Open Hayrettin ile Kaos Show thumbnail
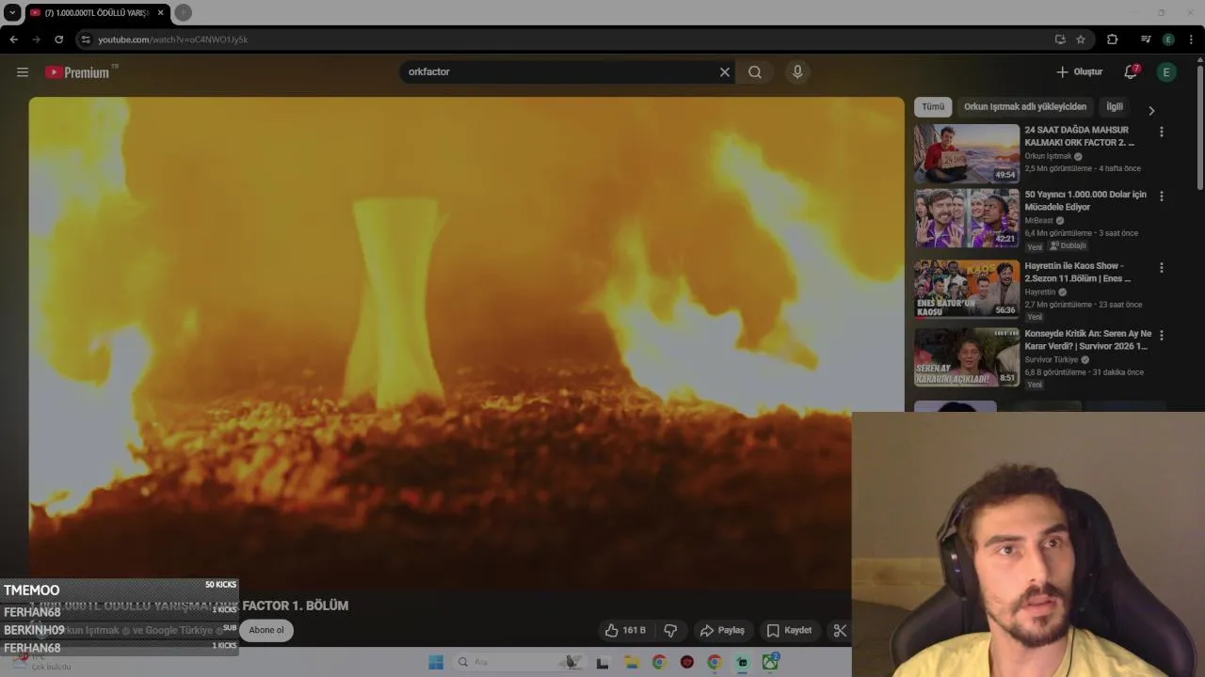This screenshot has height=677, width=1205. (966, 289)
